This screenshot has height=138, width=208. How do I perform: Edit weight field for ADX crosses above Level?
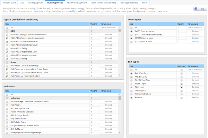(95, 41)
